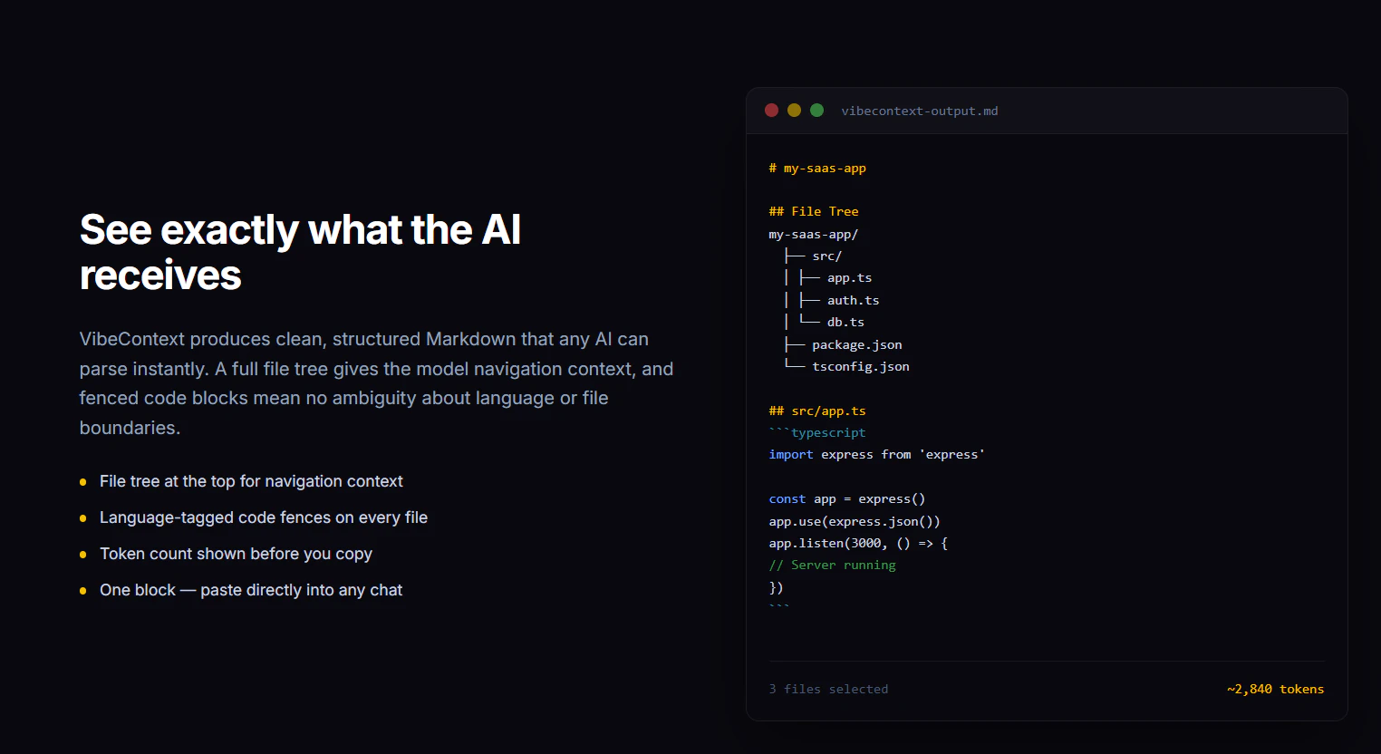Click 'File tree at the top' bullet

pos(251,481)
